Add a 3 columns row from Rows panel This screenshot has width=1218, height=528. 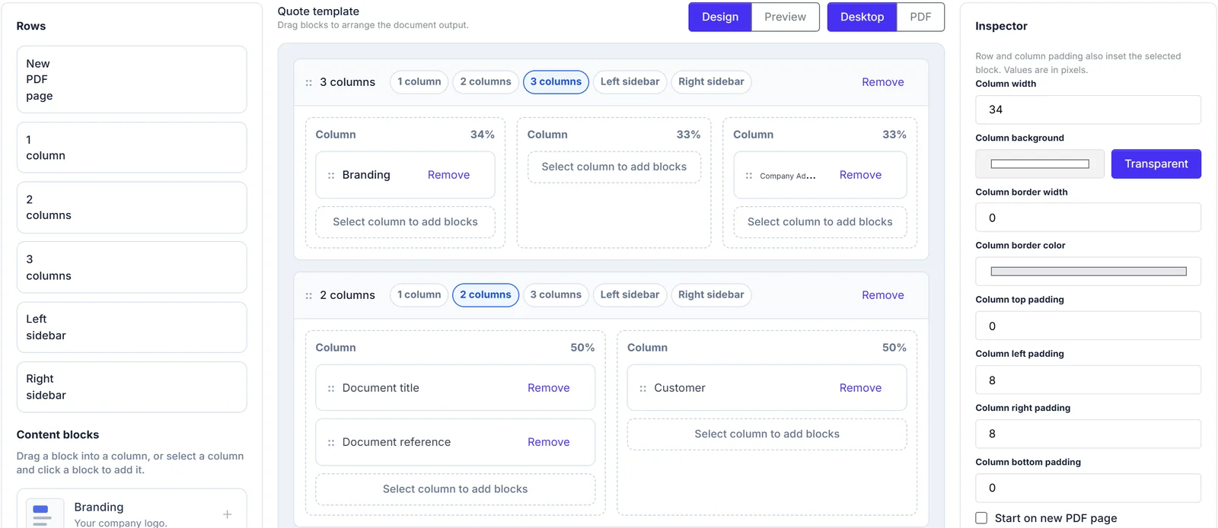[132, 267]
